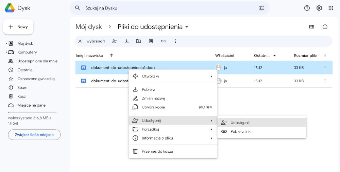Click the Word icon of dokument-do-udostepnienia1.docx
The image size is (340, 172).
click(83, 68)
